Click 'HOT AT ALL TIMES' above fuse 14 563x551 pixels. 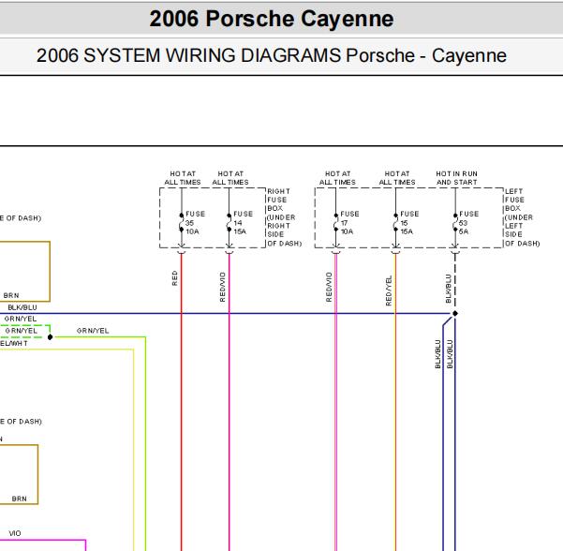coord(230,178)
